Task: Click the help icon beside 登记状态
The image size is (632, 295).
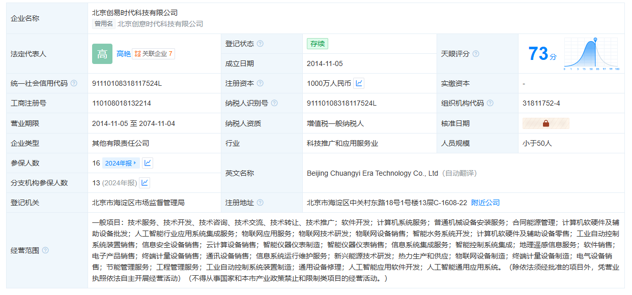Action: coord(260,44)
